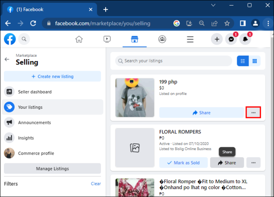
Task: Open Facebook Home feed icon
Action: pos(79,39)
